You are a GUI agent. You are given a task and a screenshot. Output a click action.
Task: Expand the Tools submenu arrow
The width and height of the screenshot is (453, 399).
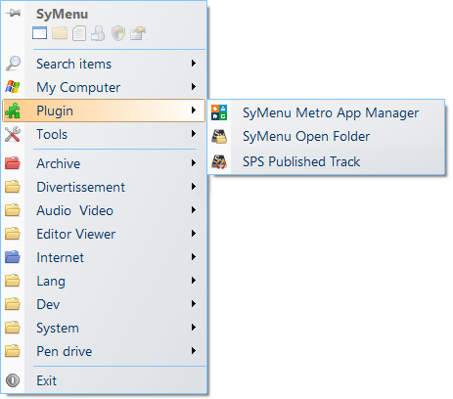tap(194, 134)
